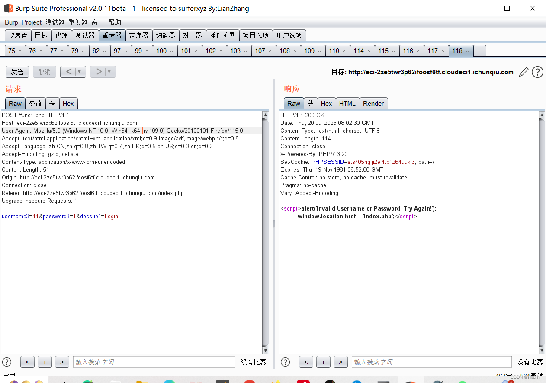The width and height of the screenshot is (546, 383).
Task: Show more repeater tabs via ... tab
Action: pyautogui.click(x=479, y=51)
